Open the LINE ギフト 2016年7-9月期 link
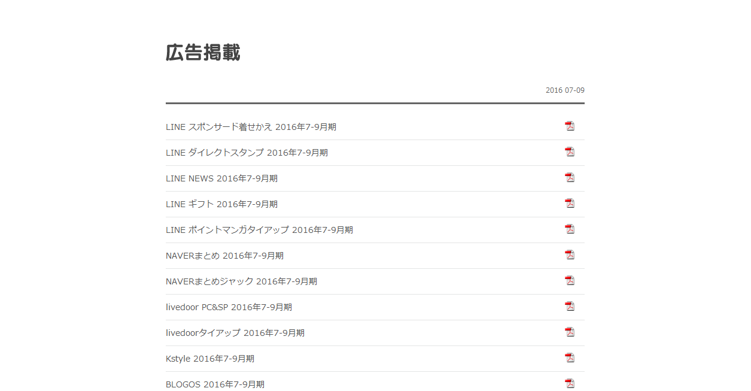The width and height of the screenshot is (751, 391). (x=221, y=204)
